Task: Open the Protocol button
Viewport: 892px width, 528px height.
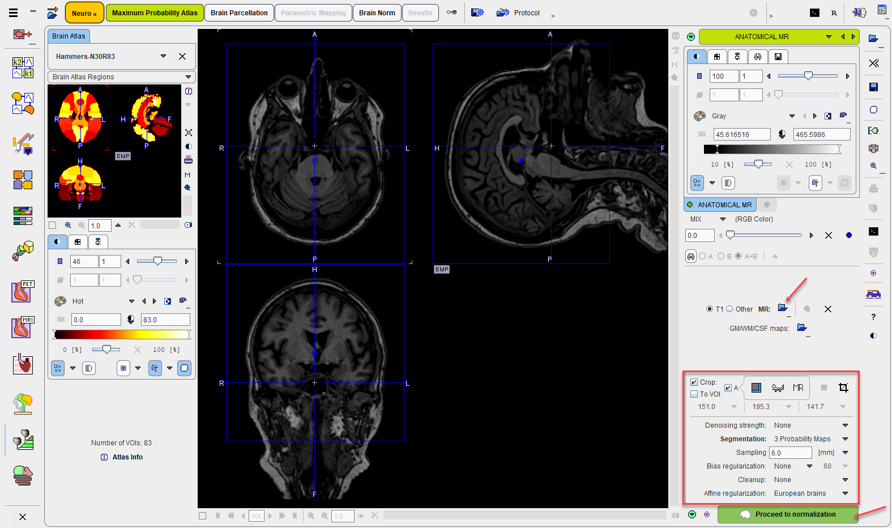Action: (518, 12)
